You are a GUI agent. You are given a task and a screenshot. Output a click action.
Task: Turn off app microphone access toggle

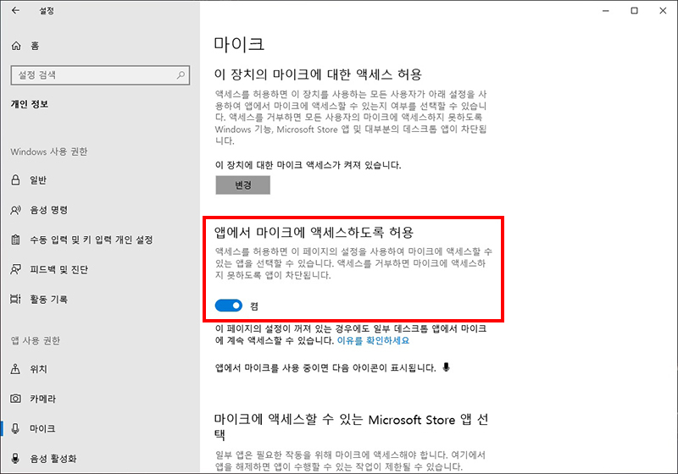click(229, 306)
